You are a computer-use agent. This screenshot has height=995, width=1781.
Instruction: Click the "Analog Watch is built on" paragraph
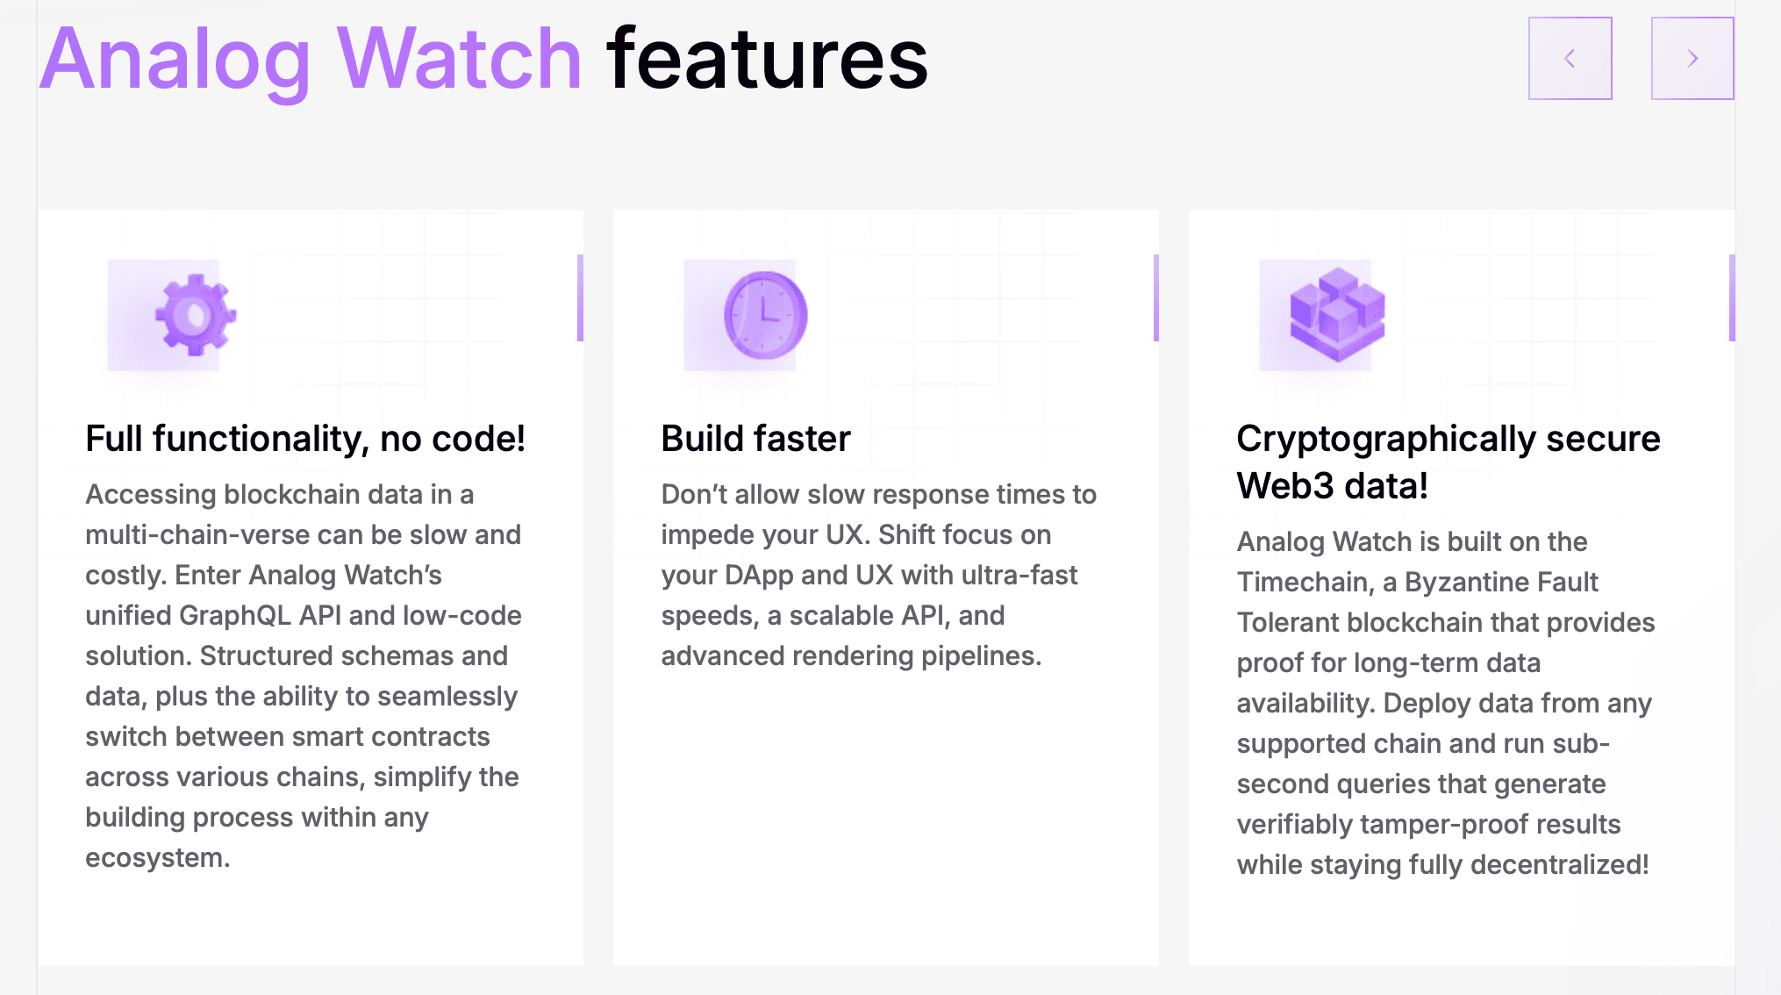point(1445,703)
